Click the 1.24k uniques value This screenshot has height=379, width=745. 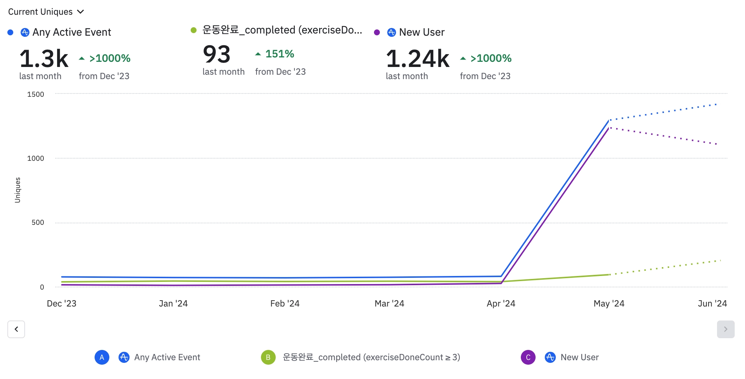click(x=418, y=59)
